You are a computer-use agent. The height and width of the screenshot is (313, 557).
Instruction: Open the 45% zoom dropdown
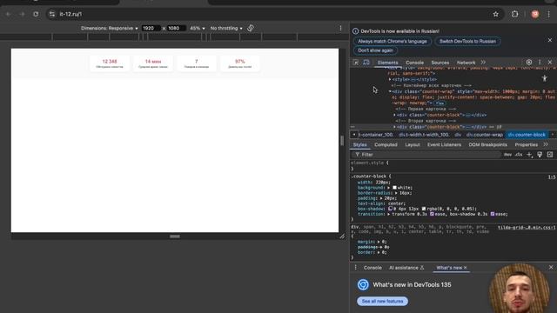click(x=198, y=28)
